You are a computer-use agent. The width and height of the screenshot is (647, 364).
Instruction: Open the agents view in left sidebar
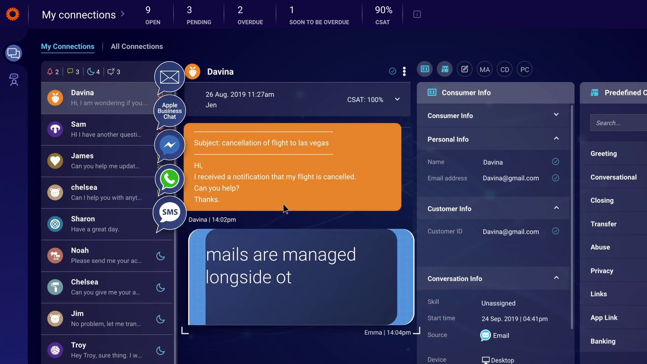pos(14,80)
